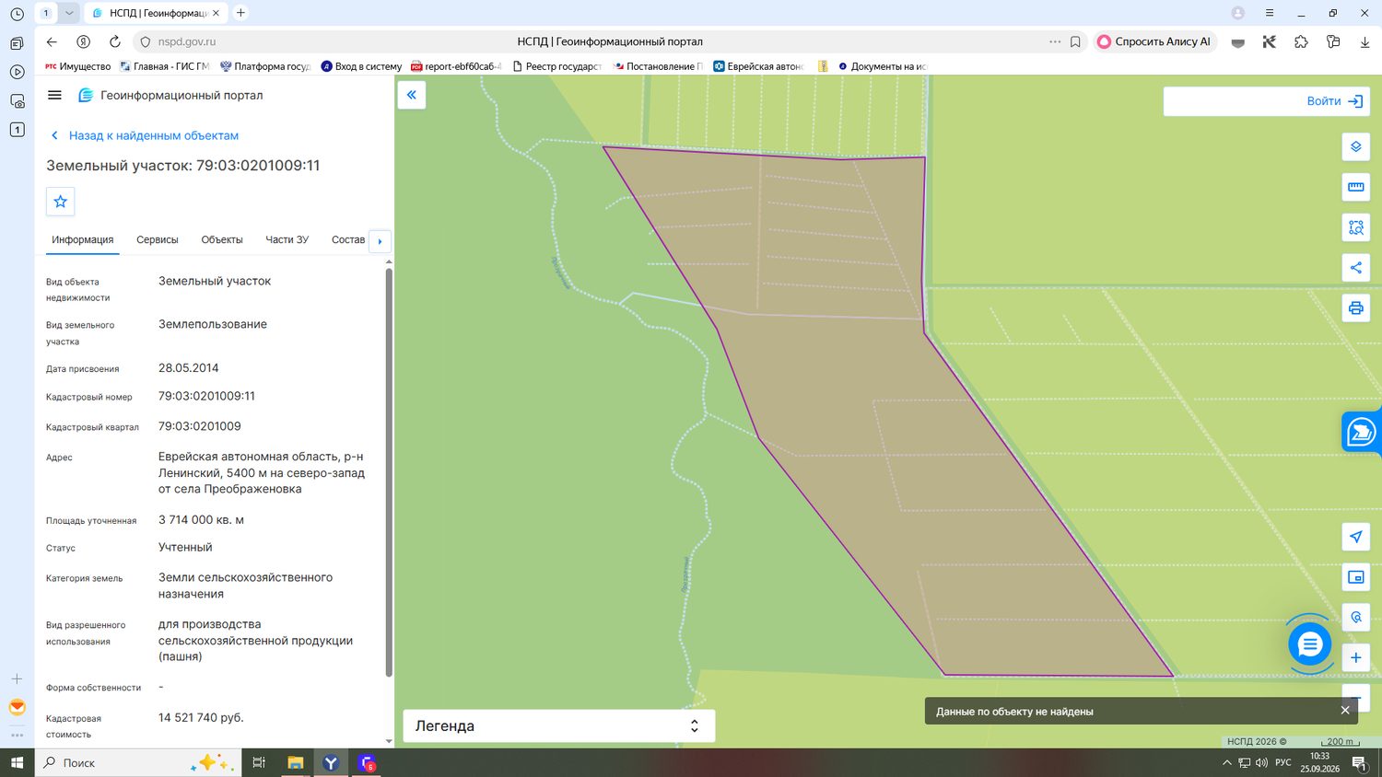Open the hamburger main menu
Image resolution: width=1382 pixels, height=777 pixels.
54,95
